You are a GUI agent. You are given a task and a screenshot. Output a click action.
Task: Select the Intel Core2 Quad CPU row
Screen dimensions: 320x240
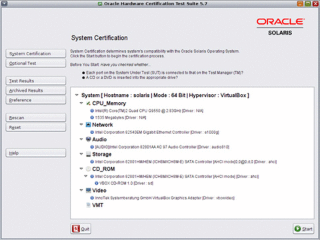pos(149,111)
